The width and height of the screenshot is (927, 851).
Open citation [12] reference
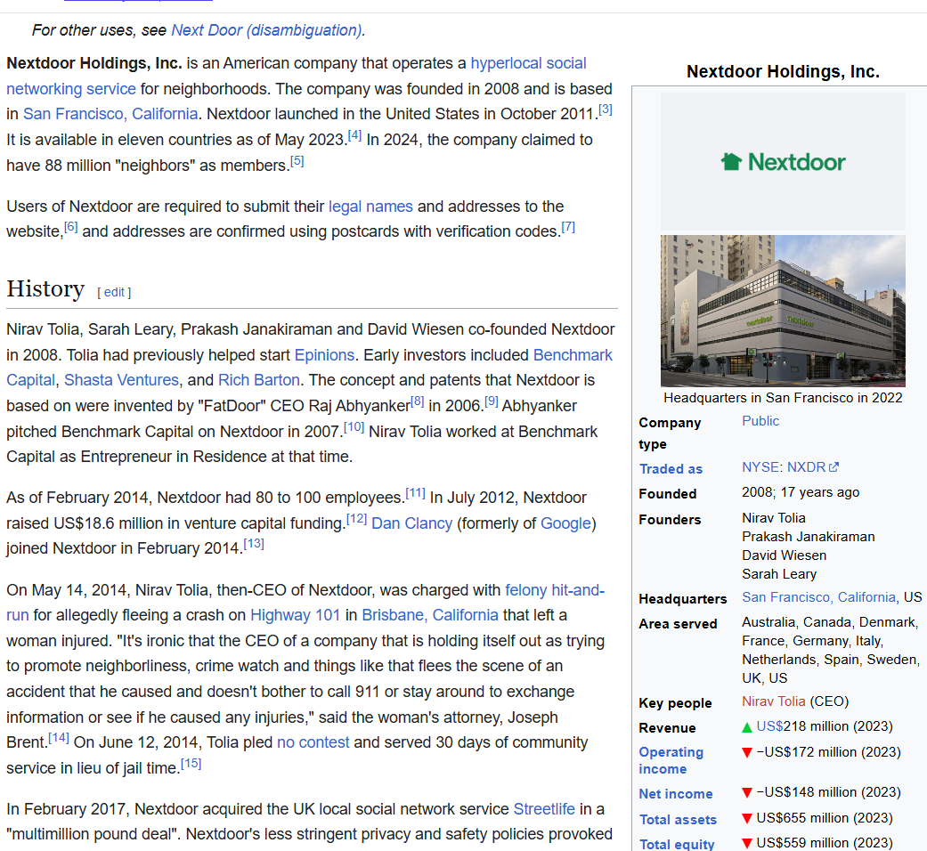click(x=356, y=518)
